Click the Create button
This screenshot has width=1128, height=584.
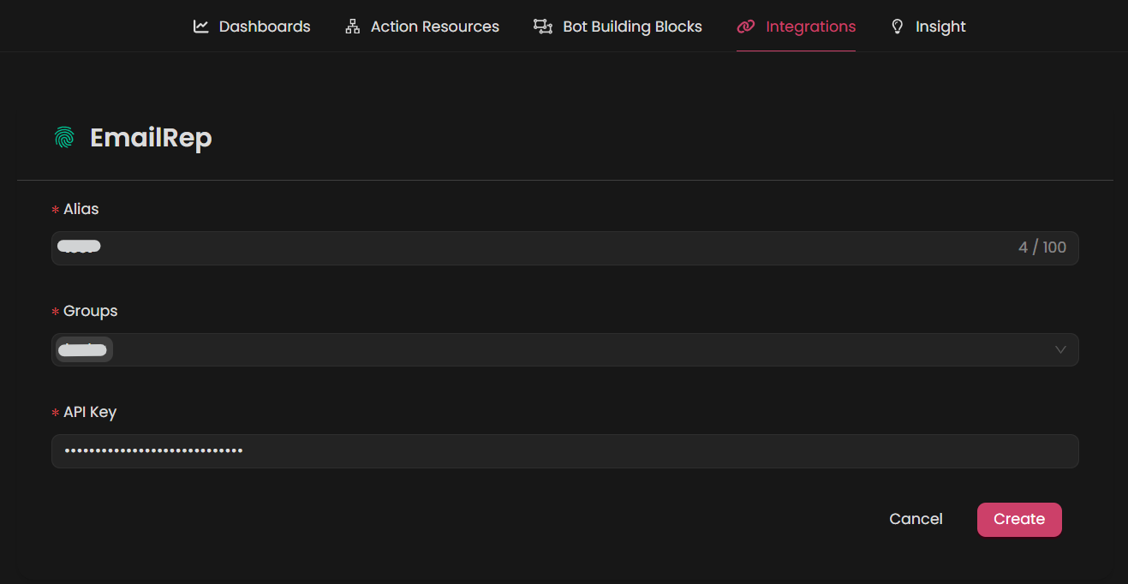pyautogui.click(x=1018, y=519)
